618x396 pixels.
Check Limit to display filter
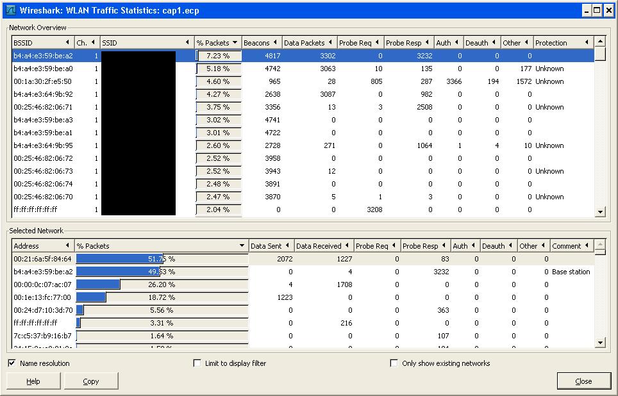coord(197,363)
